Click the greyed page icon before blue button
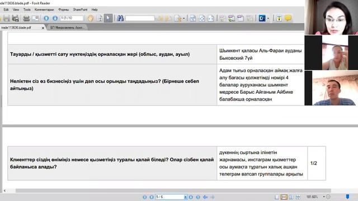The width and height of the screenshot is (358, 201). point(250,18)
